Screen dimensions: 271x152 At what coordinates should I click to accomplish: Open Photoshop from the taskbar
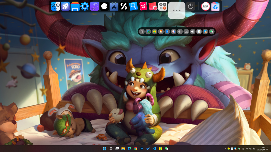coord(142,148)
